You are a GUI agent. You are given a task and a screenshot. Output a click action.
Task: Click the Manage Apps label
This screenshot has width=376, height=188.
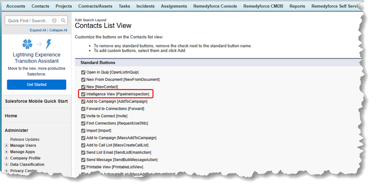coord(22,152)
